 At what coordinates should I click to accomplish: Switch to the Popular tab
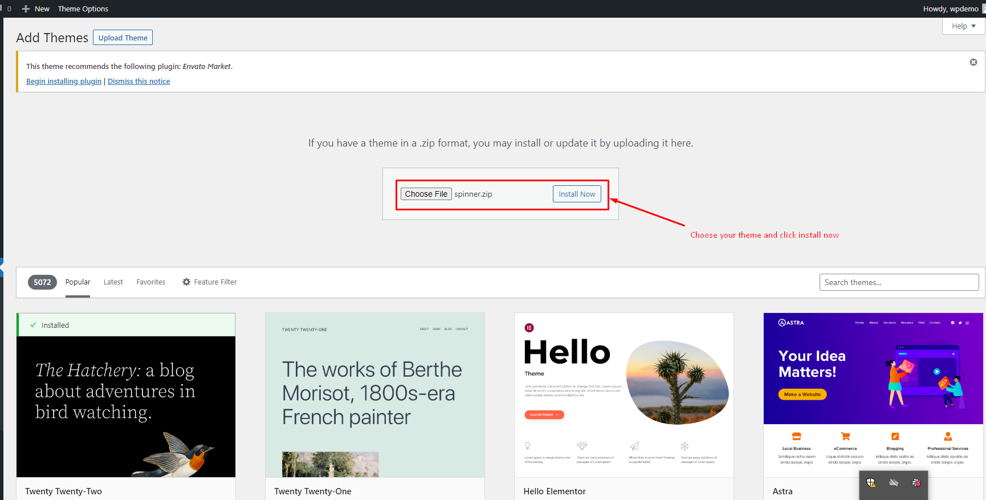(78, 282)
